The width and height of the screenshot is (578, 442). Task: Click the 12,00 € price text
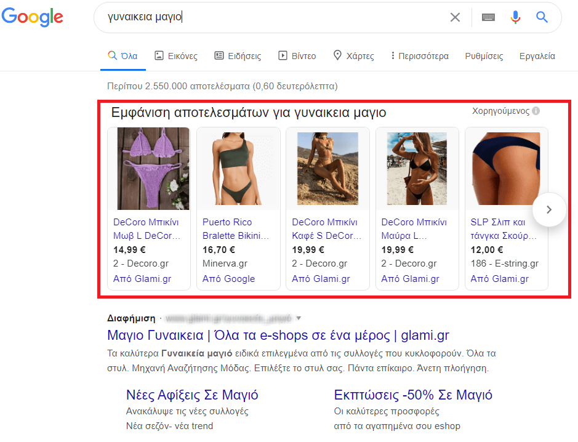pos(486,250)
